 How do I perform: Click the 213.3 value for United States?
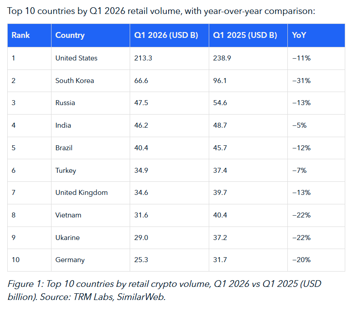[x=143, y=58]
